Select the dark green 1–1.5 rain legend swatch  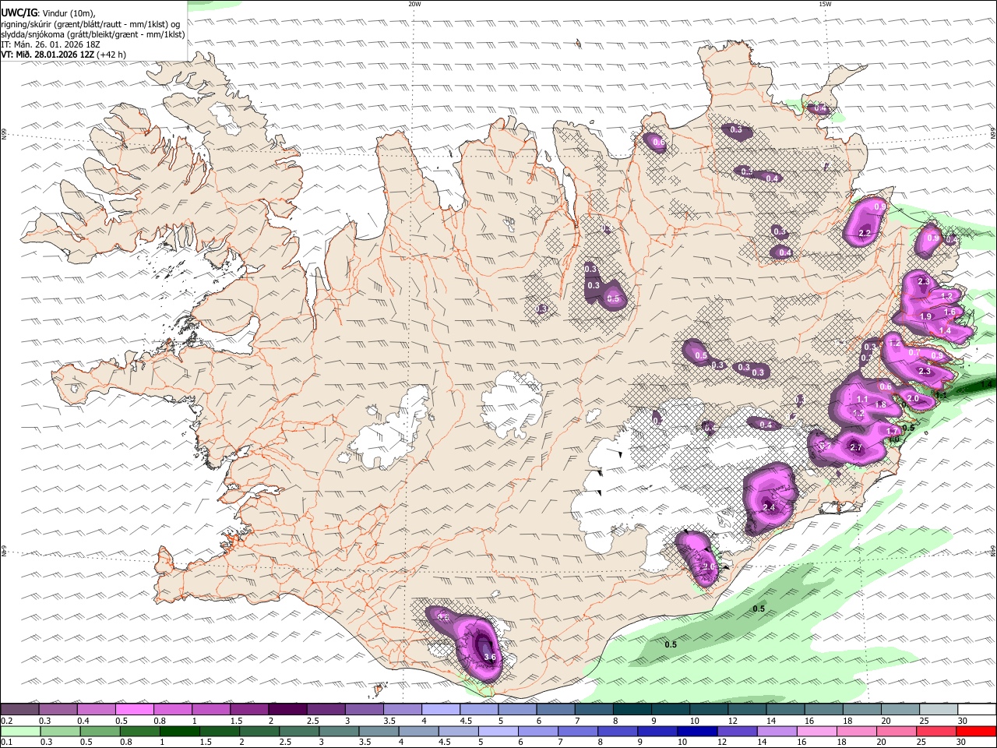180,731
